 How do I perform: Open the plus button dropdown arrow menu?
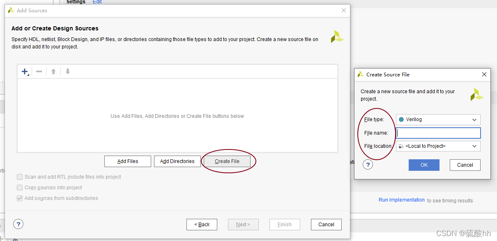(28, 74)
